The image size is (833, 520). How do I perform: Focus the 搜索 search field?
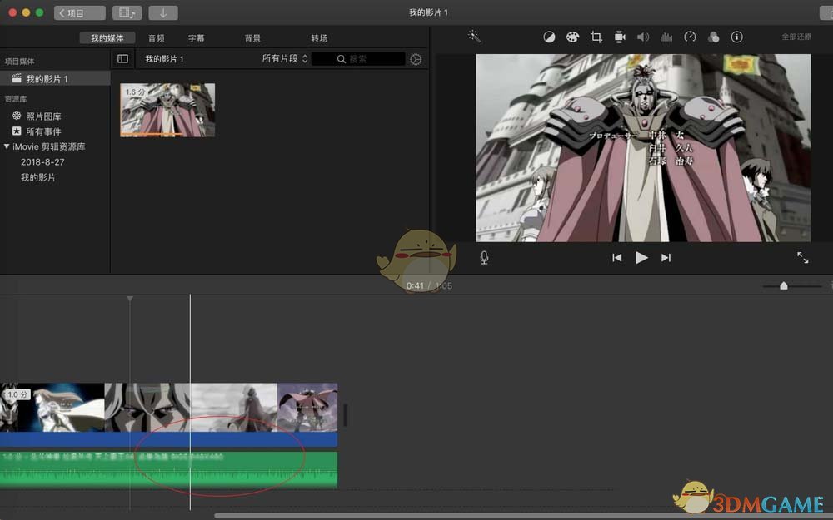tap(358, 58)
